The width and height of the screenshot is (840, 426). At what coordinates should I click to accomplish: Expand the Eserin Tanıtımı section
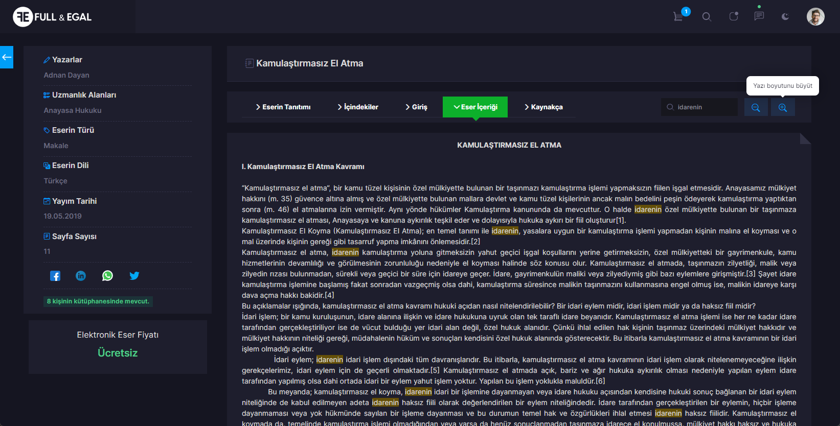click(x=283, y=107)
